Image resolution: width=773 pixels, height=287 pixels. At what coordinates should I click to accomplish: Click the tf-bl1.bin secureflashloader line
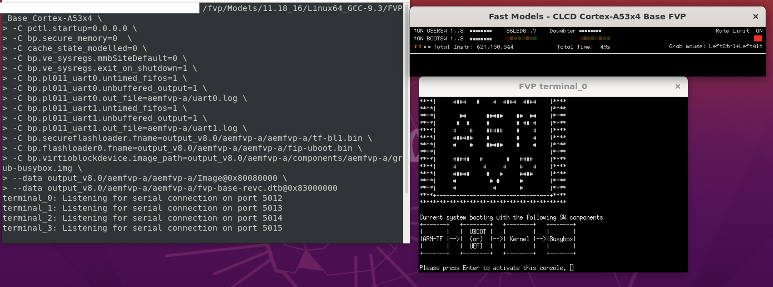point(187,138)
